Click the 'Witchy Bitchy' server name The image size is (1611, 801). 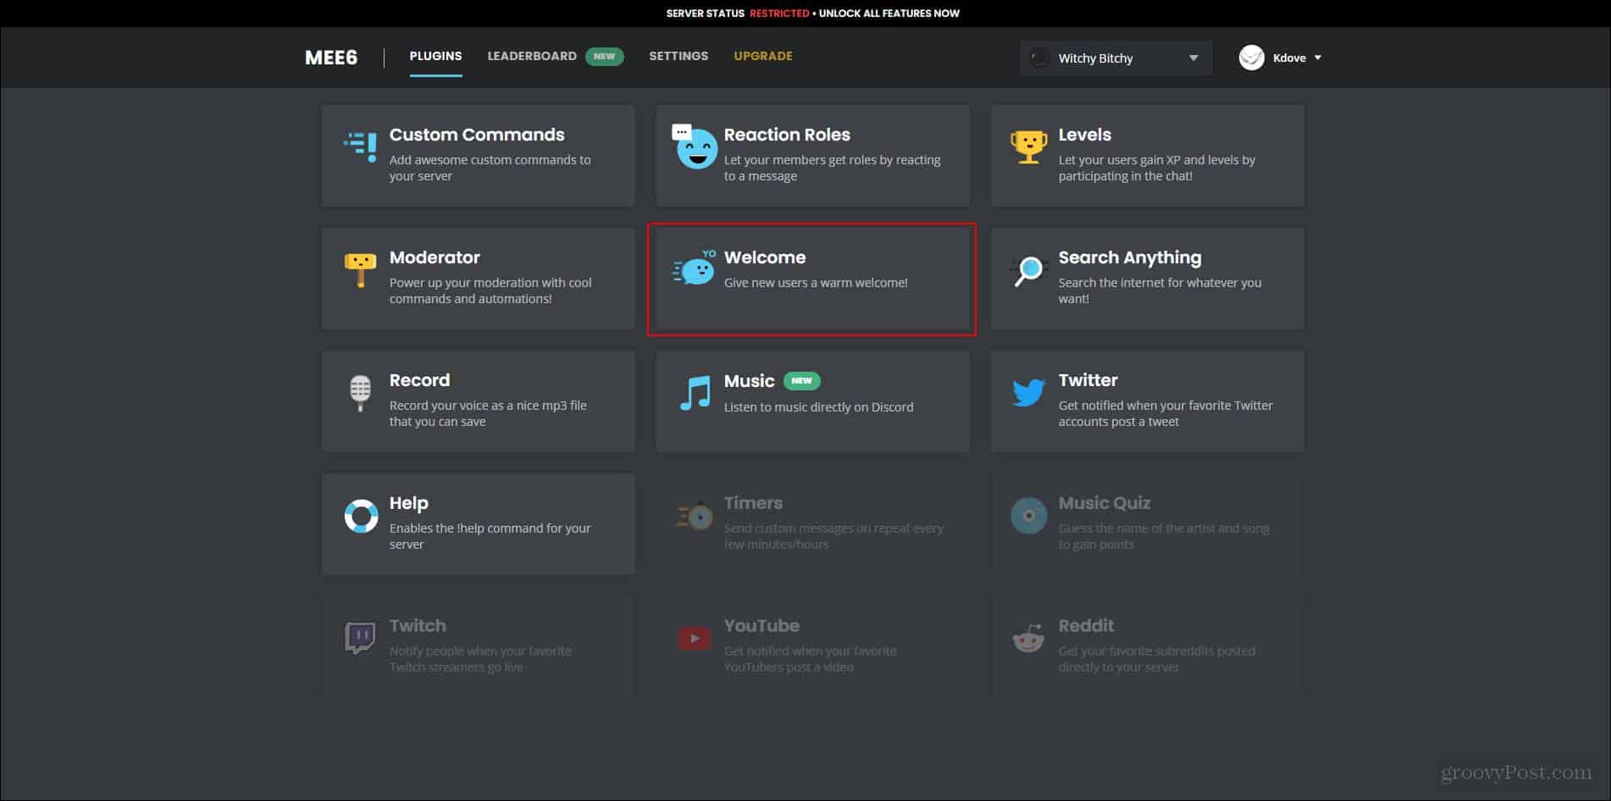(1095, 58)
